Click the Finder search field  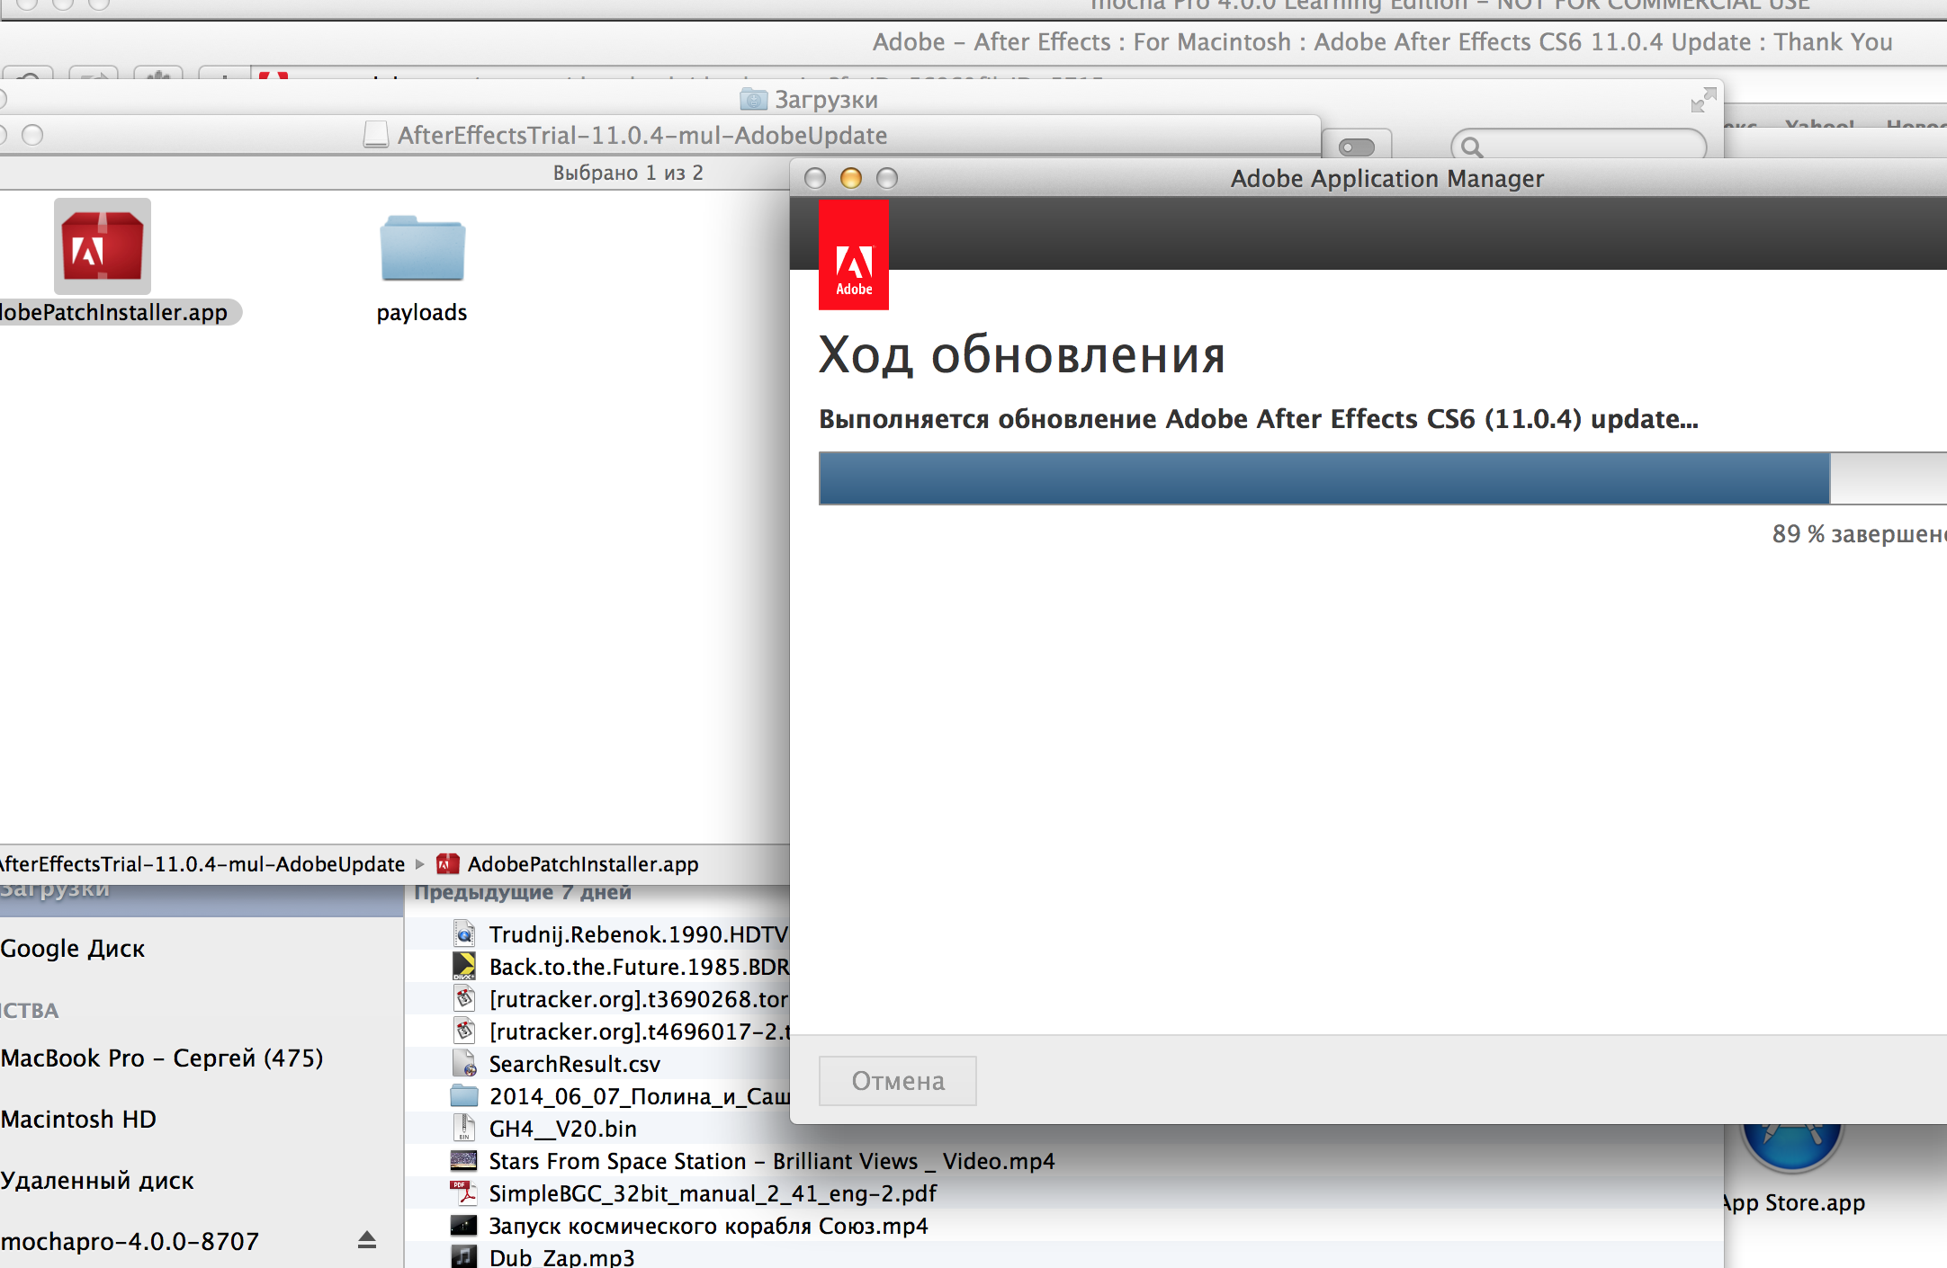point(1579,146)
